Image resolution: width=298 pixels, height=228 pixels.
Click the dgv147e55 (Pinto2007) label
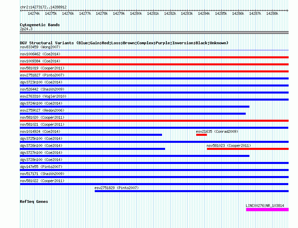point(41,167)
